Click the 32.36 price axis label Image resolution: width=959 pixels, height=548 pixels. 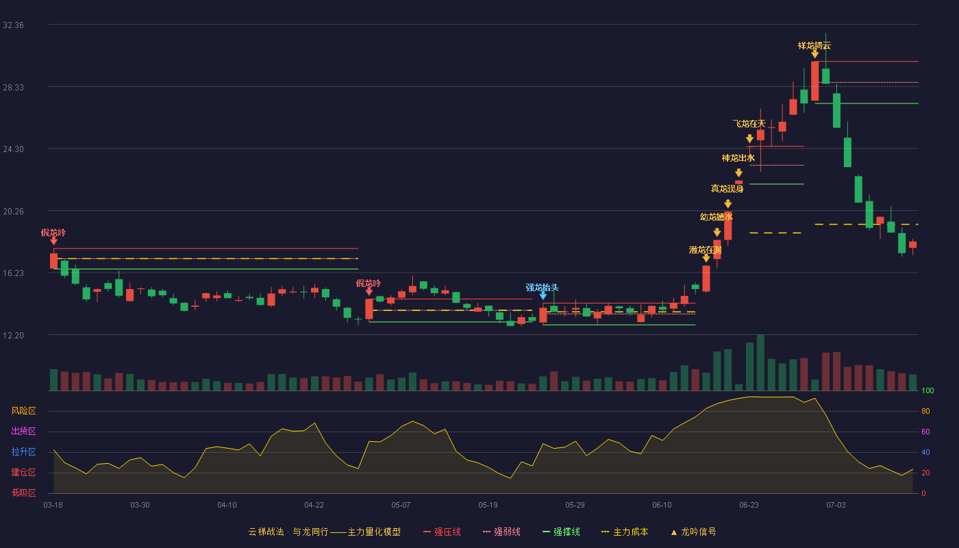pos(14,25)
